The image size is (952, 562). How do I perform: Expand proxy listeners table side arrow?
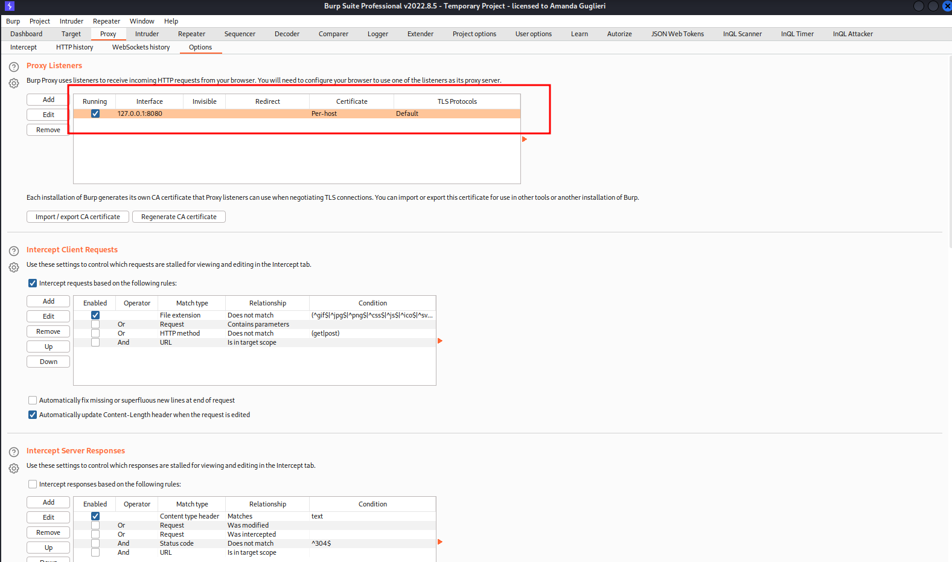click(525, 139)
